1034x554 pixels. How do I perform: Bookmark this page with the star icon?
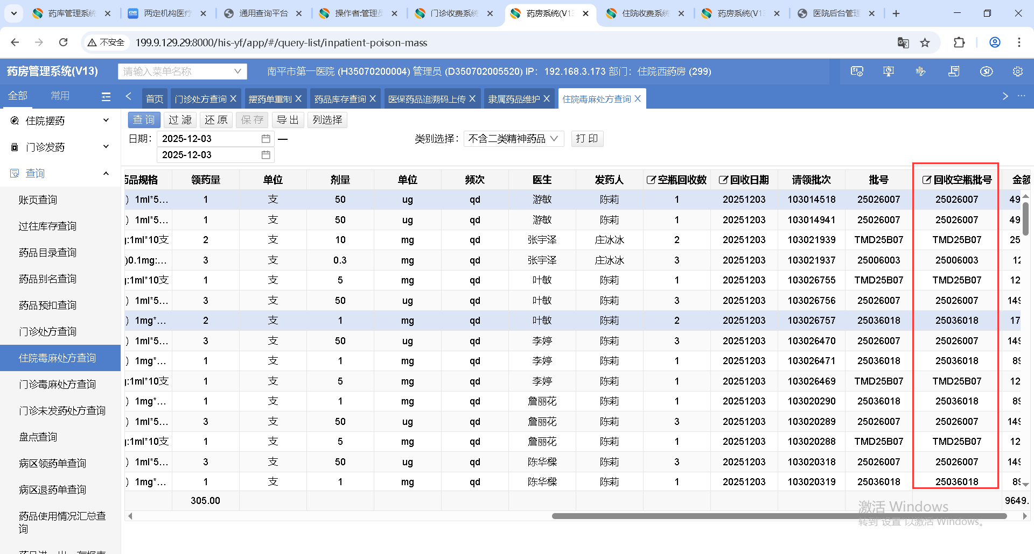[925, 42]
